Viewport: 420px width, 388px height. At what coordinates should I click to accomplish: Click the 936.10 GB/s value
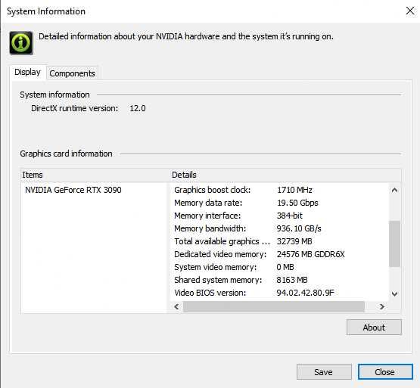pos(299,228)
